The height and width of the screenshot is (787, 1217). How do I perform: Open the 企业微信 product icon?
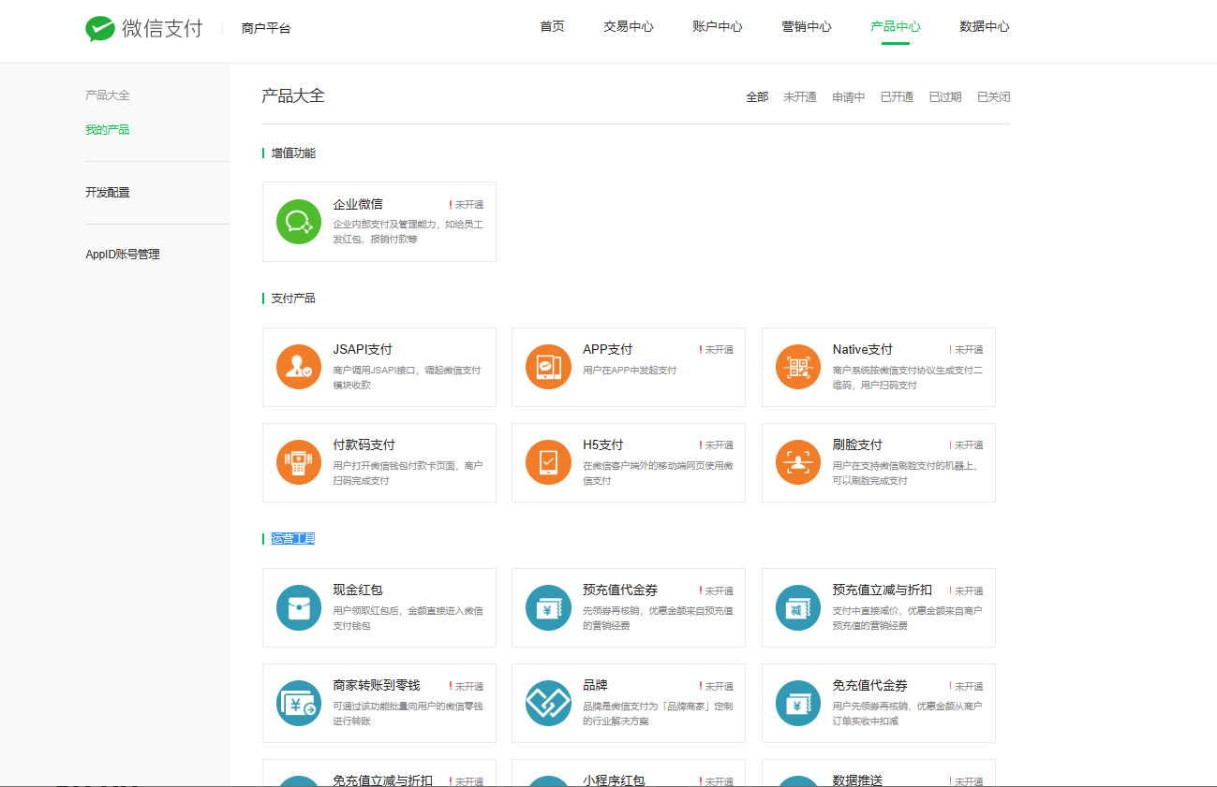pyautogui.click(x=299, y=222)
